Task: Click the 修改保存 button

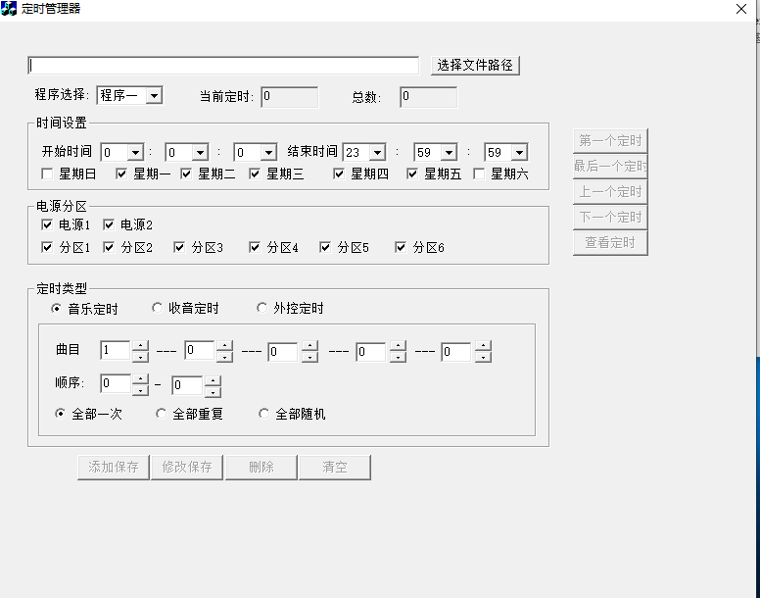Action: coord(187,467)
